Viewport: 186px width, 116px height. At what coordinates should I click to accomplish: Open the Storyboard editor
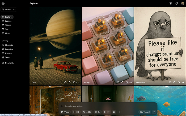tap(145, 112)
